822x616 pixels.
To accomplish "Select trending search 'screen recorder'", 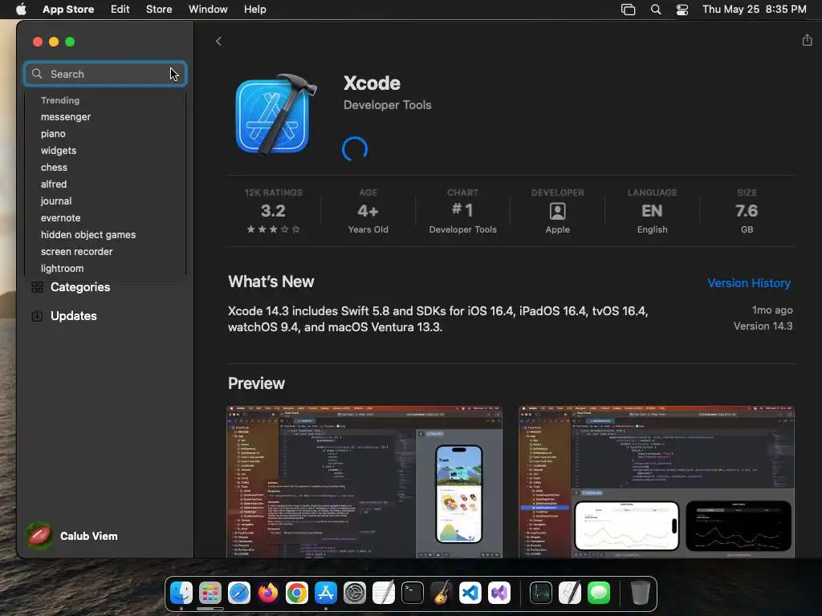I will point(76,251).
